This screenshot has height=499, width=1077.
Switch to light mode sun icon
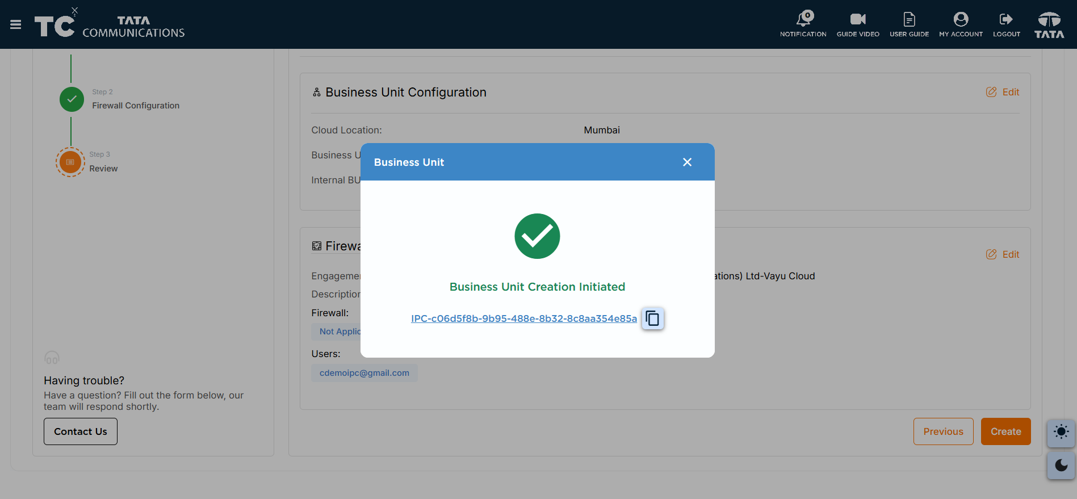(1061, 433)
